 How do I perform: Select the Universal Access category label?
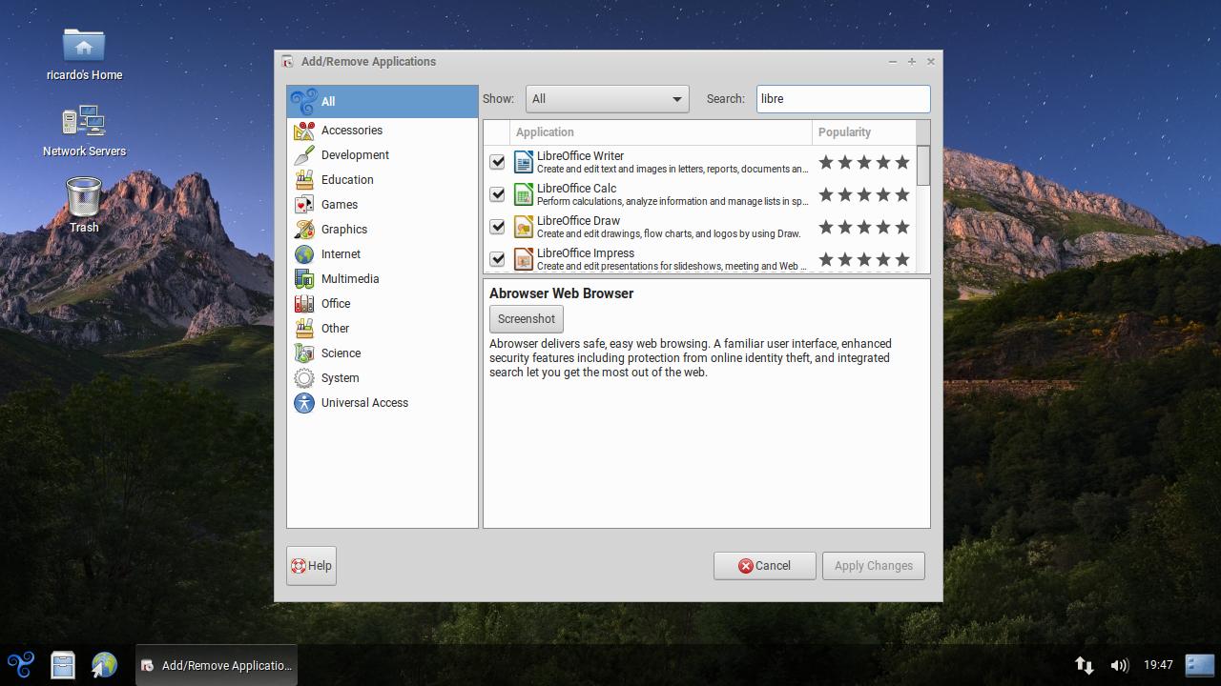[x=364, y=403]
